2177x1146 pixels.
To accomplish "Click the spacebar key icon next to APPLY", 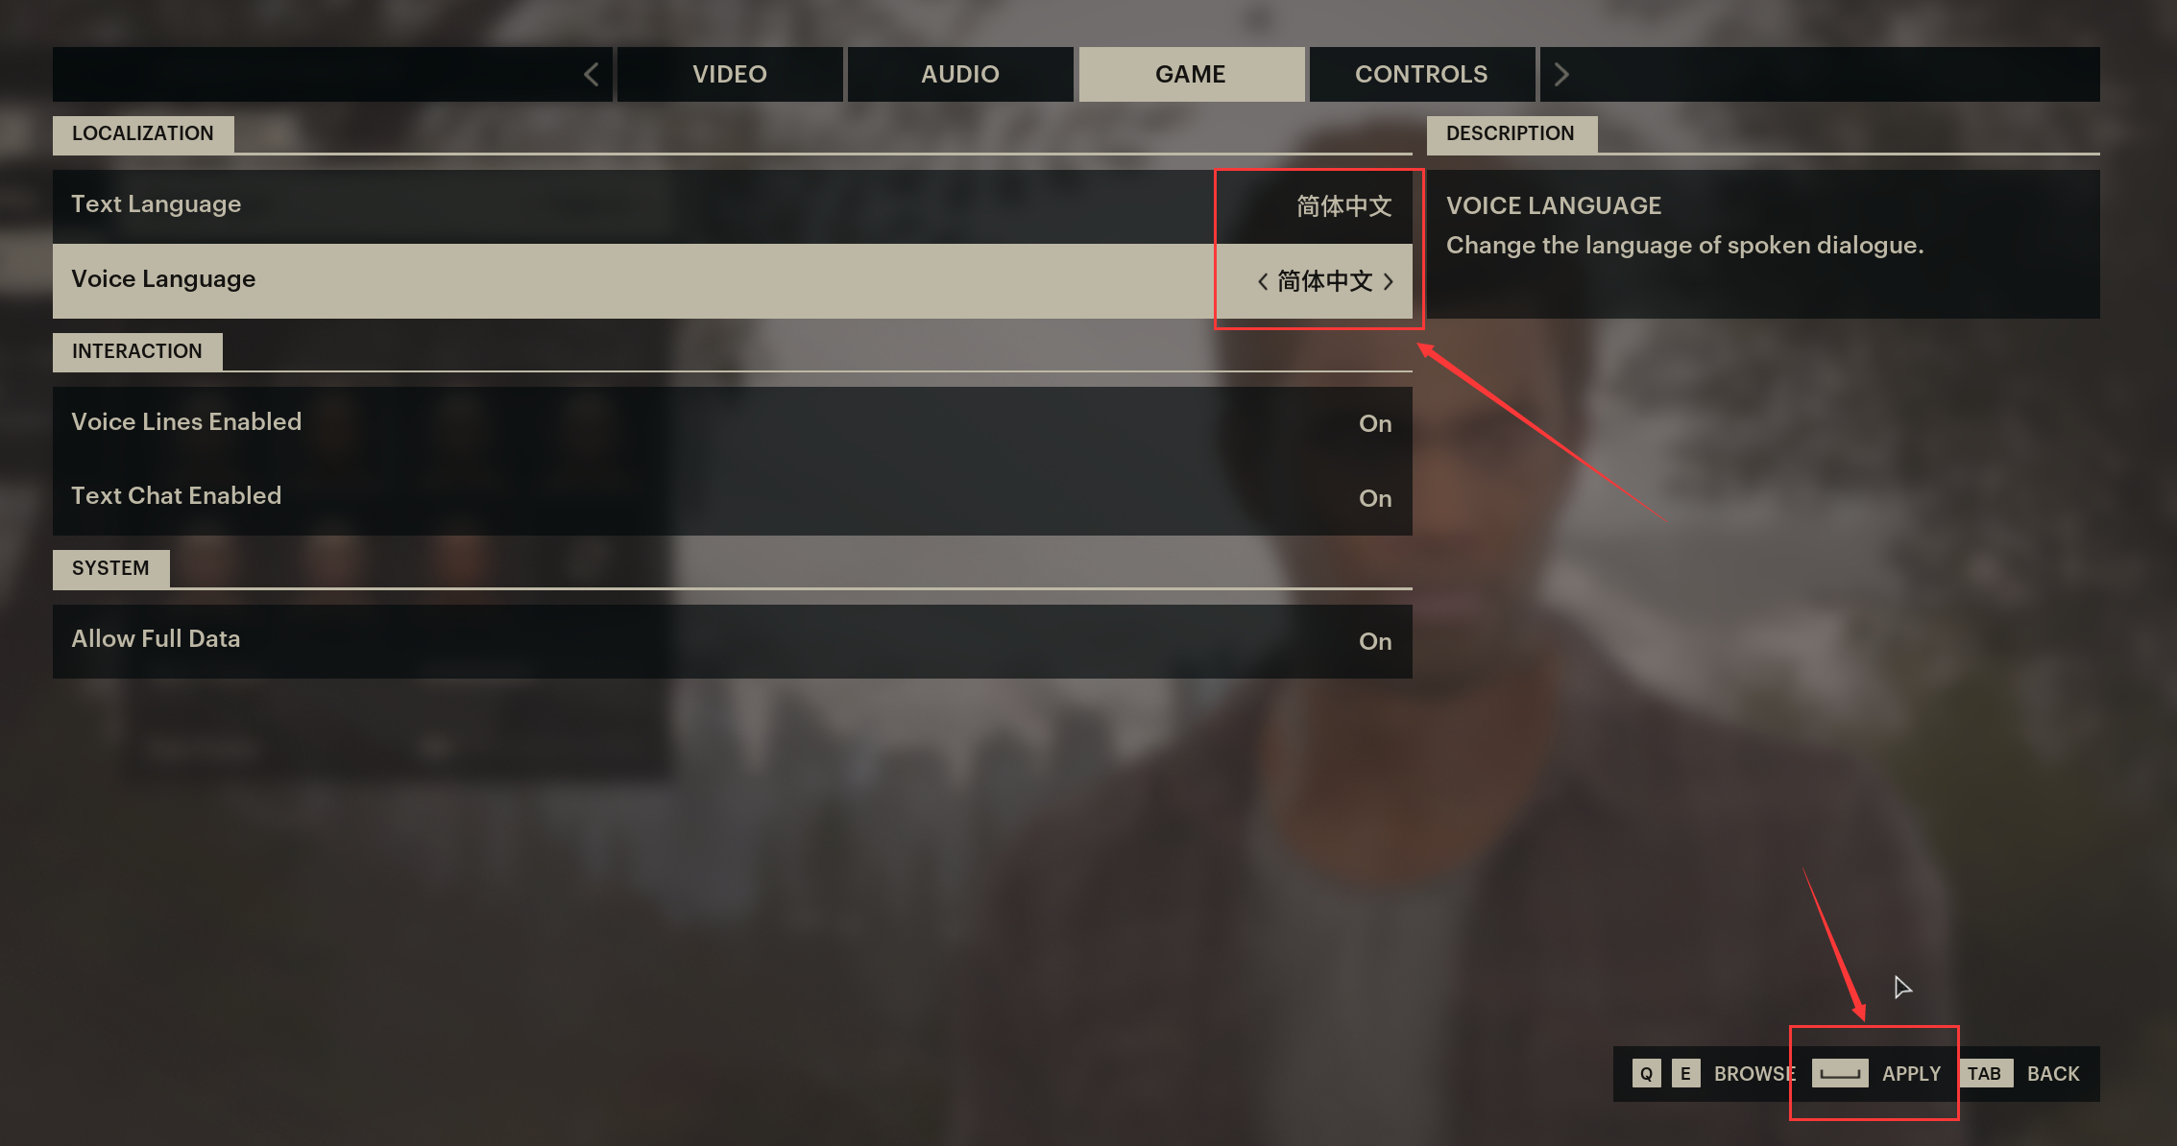I will pyautogui.click(x=1840, y=1073).
